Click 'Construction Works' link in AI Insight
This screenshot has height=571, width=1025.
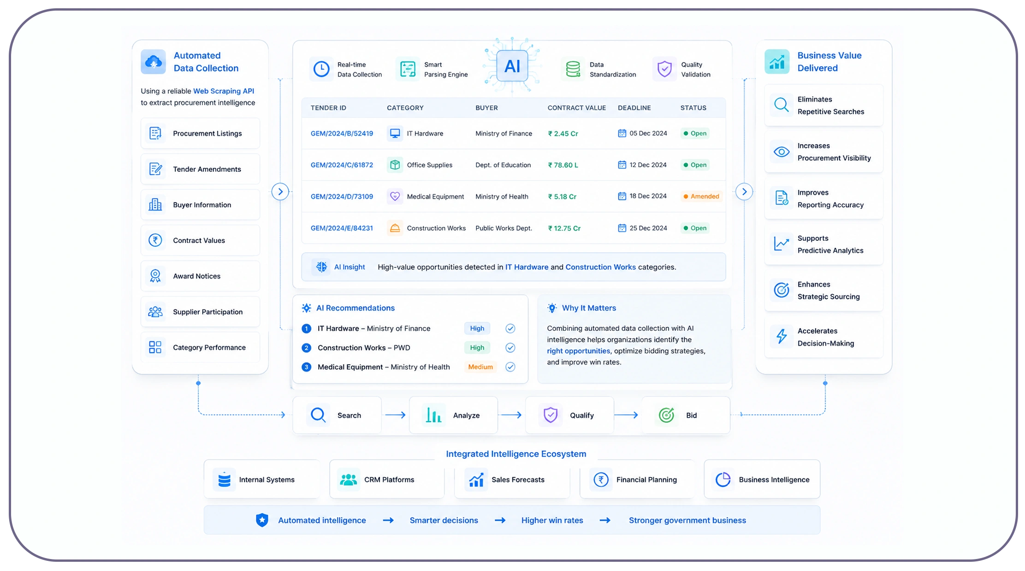(600, 267)
